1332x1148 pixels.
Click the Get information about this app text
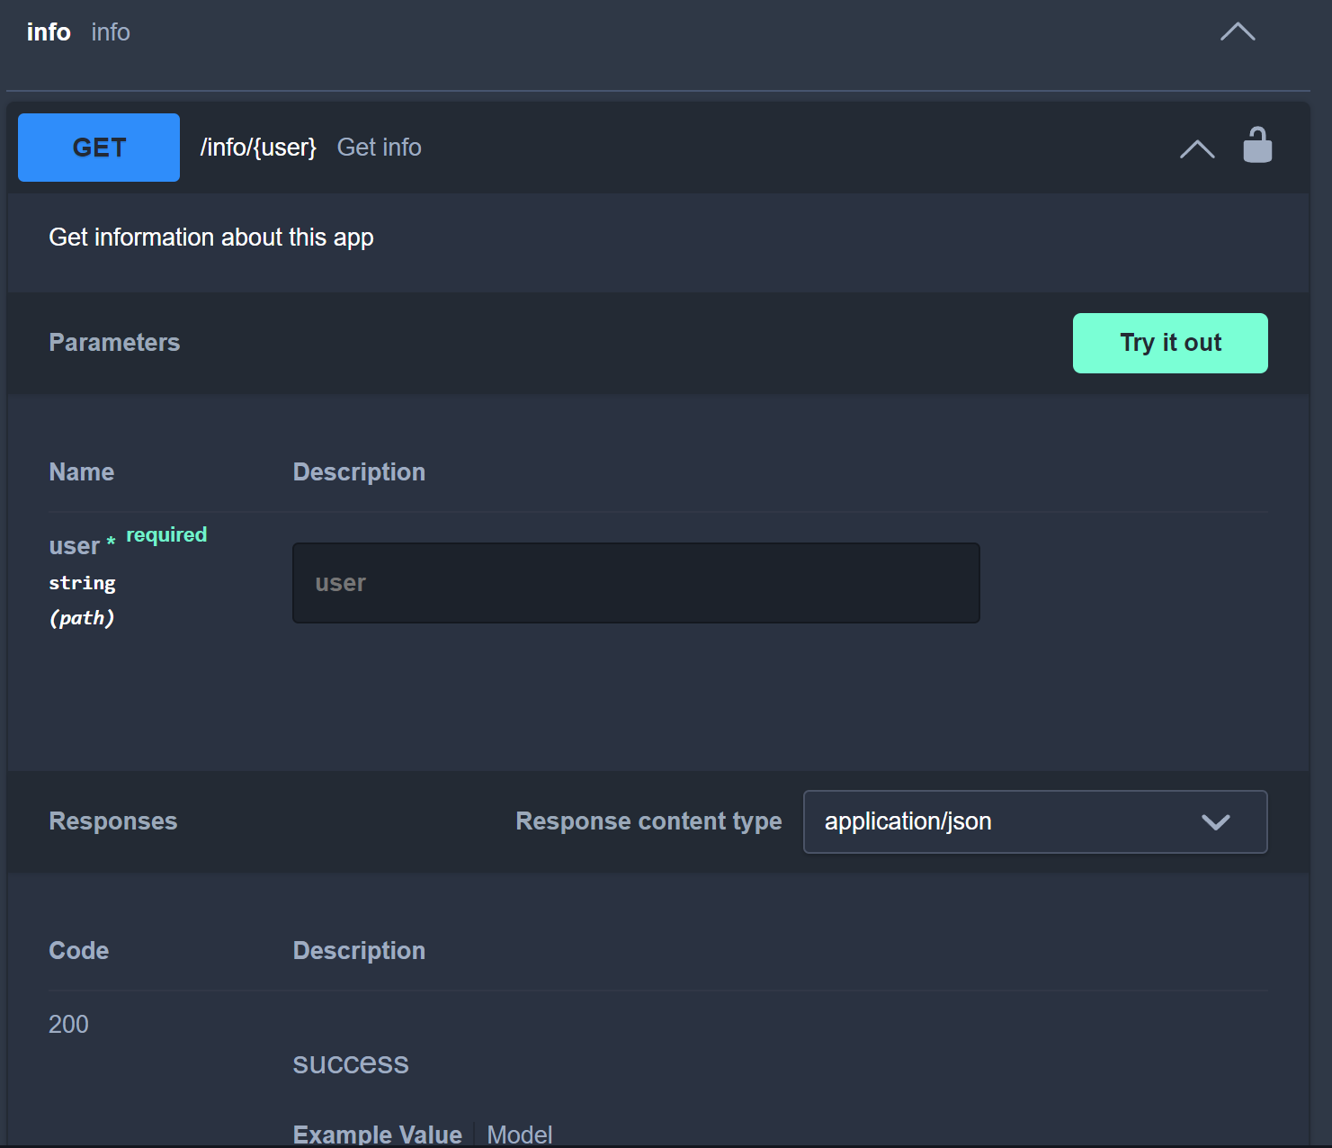coord(211,238)
